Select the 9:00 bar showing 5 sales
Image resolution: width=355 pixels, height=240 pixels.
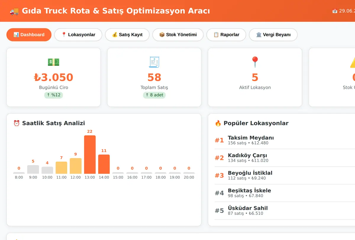coord(33,169)
